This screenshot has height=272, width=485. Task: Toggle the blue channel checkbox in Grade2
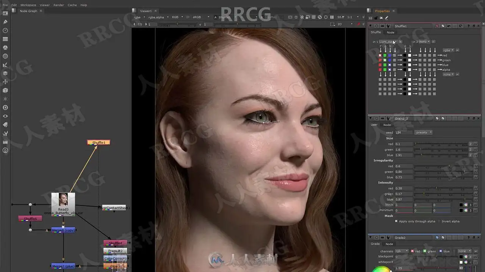click(440, 251)
